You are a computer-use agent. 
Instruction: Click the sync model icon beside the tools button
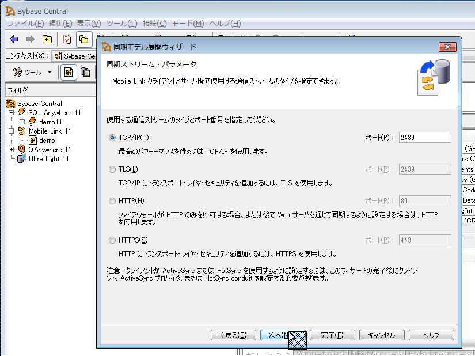[x=69, y=72]
